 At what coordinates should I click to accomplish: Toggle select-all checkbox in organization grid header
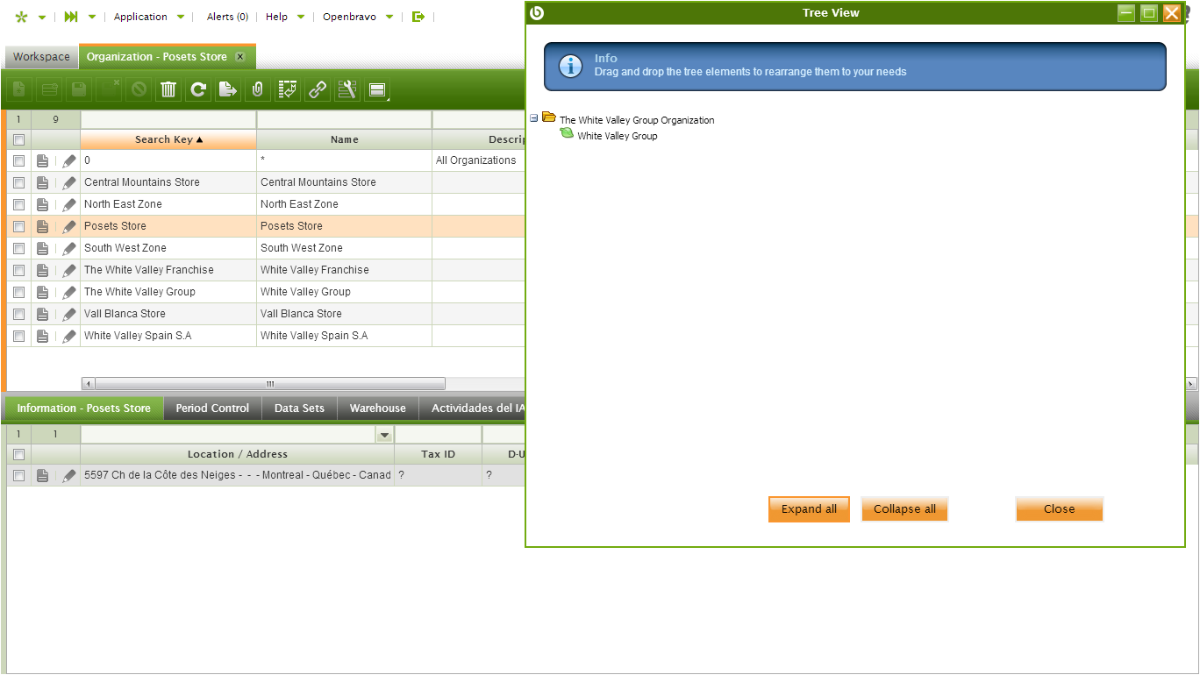pos(18,139)
